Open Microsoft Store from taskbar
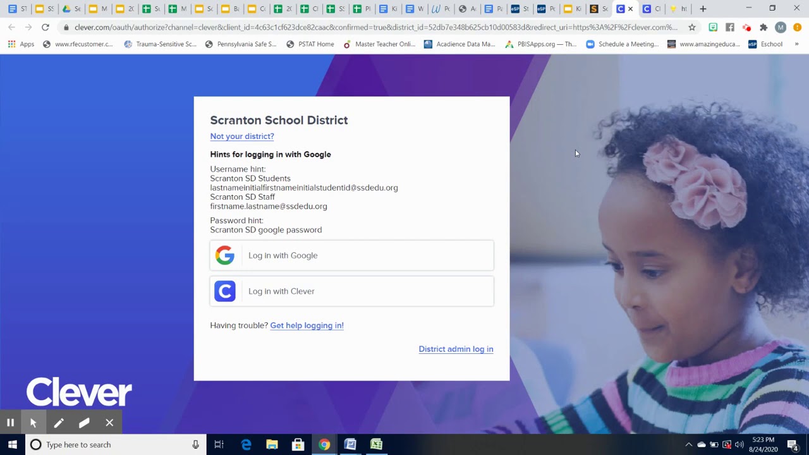The width and height of the screenshot is (809, 455). (298, 444)
